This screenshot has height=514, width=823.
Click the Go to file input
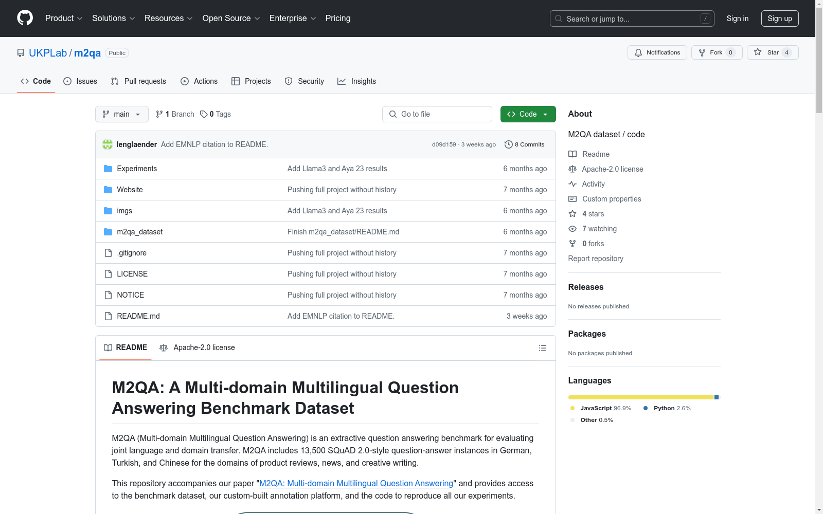click(437, 114)
